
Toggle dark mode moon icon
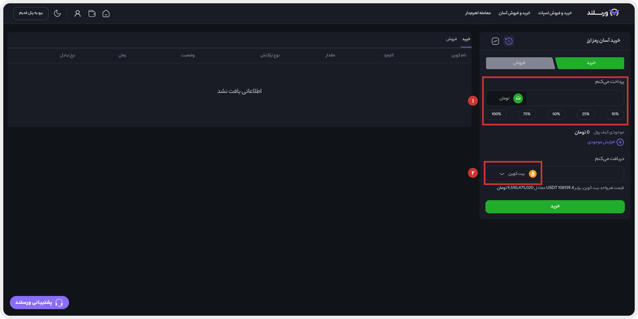58,13
